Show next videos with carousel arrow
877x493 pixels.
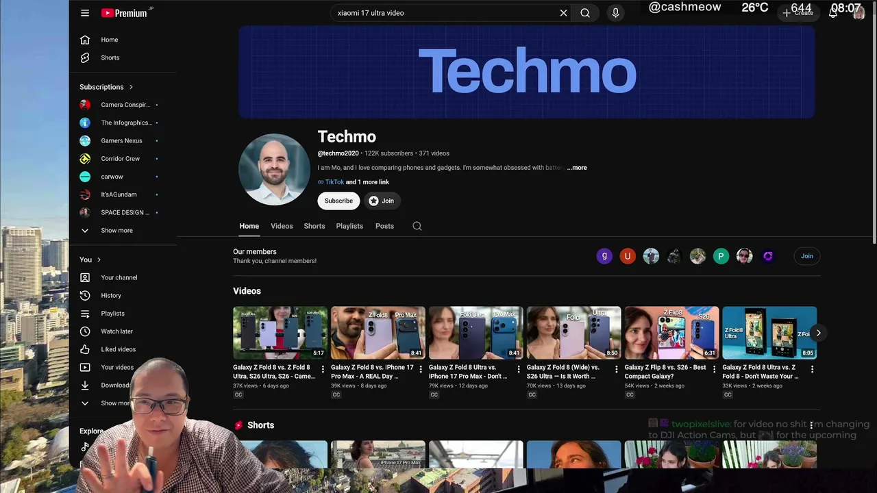pos(818,333)
